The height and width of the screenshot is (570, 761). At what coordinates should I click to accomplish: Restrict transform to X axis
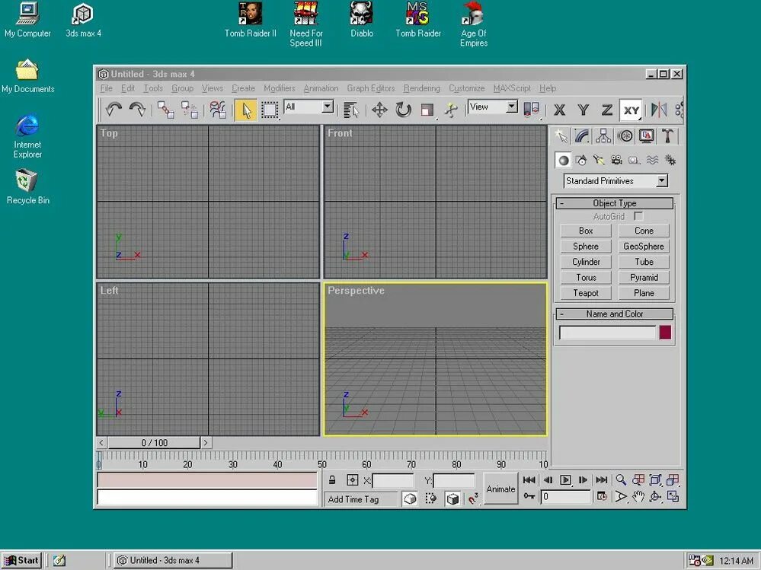(560, 110)
